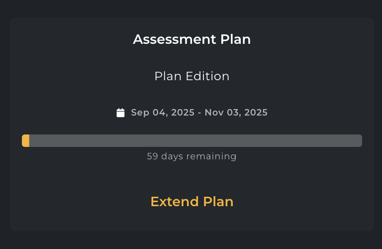This screenshot has width=382, height=249.
Task: Click the Plan Edition subtitle
Action: coord(191,76)
